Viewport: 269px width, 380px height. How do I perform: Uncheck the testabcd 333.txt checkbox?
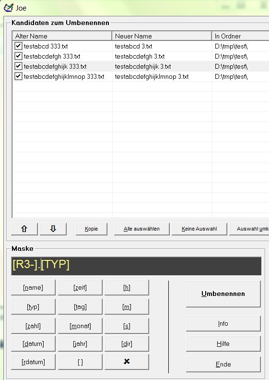[x=18, y=46]
